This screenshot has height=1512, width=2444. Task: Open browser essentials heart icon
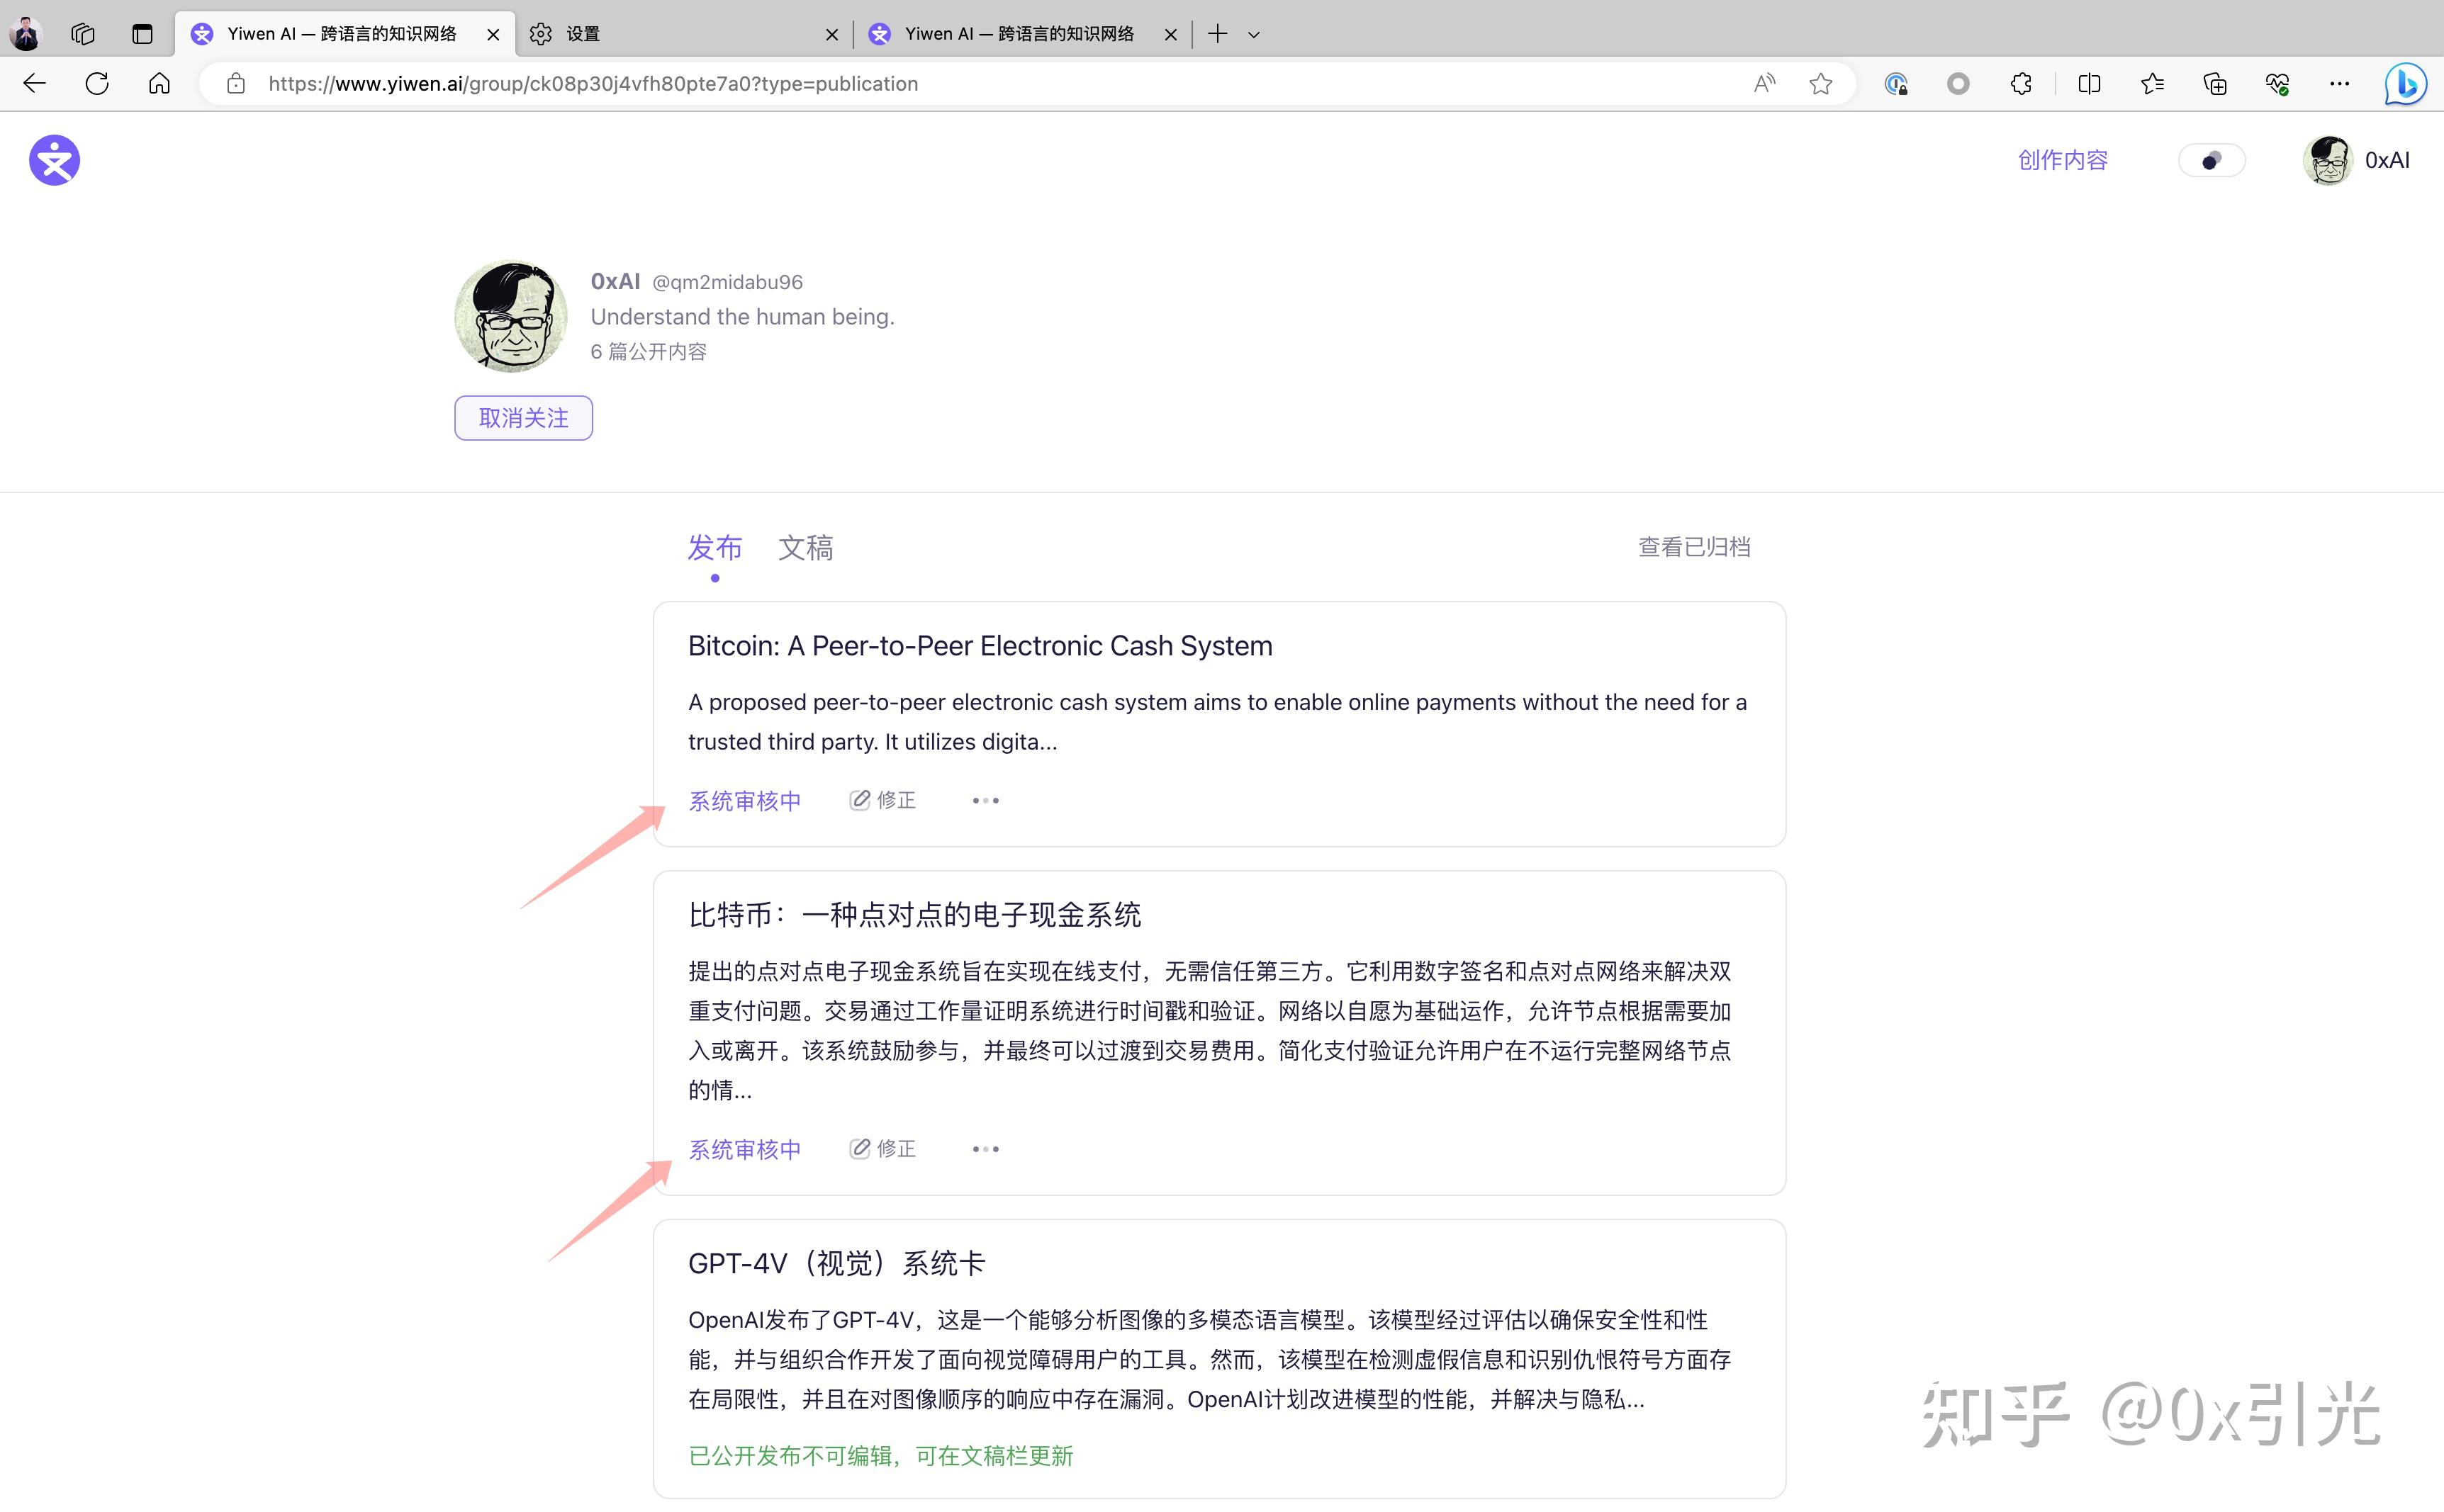coord(2278,84)
